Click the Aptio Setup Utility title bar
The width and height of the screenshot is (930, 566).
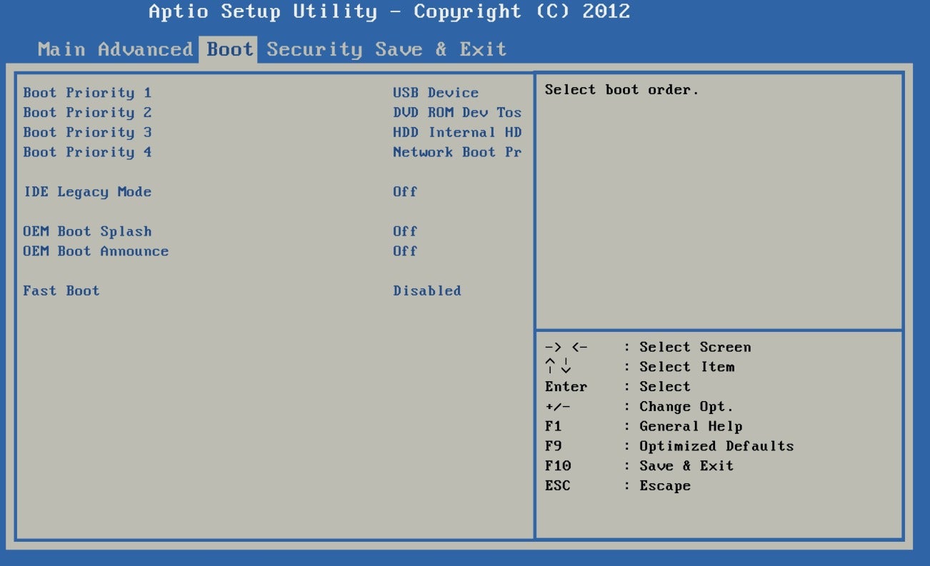click(389, 12)
